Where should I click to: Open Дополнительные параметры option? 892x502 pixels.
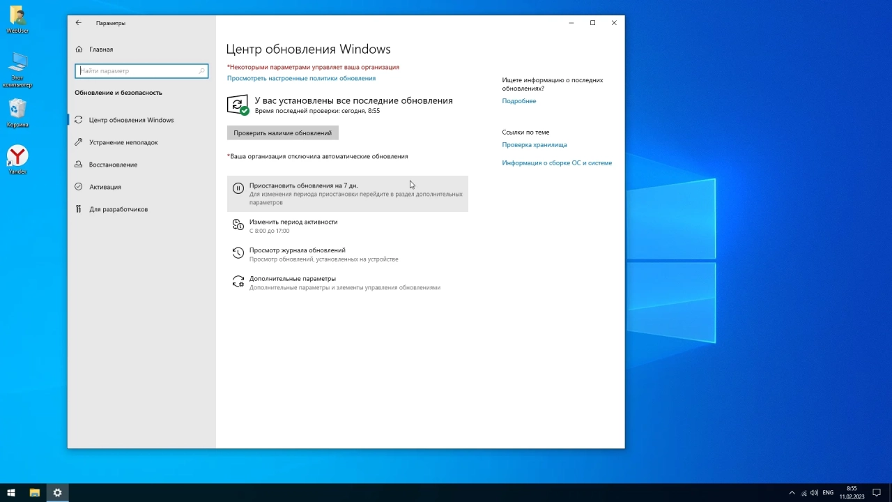(x=348, y=282)
